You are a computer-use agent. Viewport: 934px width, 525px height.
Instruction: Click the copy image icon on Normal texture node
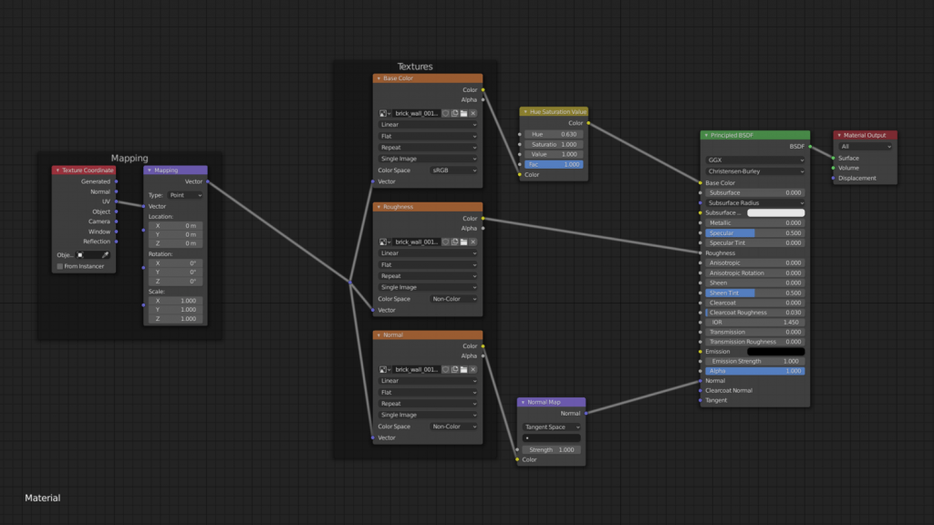click(454, 369)
